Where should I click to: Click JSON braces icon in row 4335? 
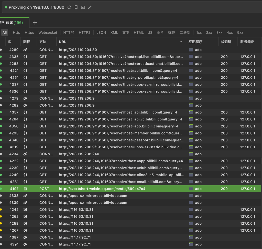click(x=25, y=57)
